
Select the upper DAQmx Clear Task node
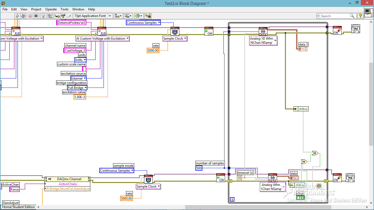[337, 30]
